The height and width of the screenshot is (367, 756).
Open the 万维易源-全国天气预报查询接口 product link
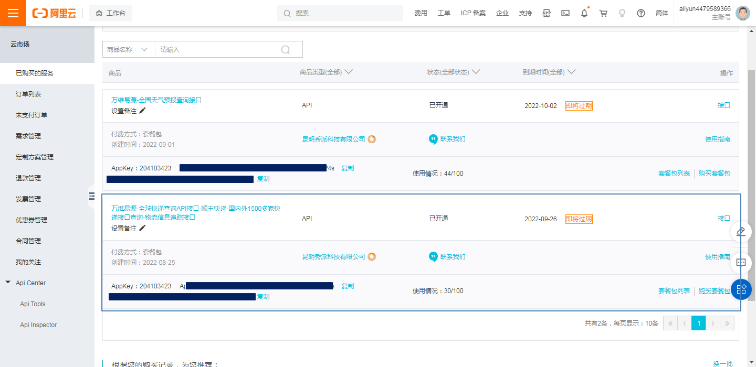(156, 100)
